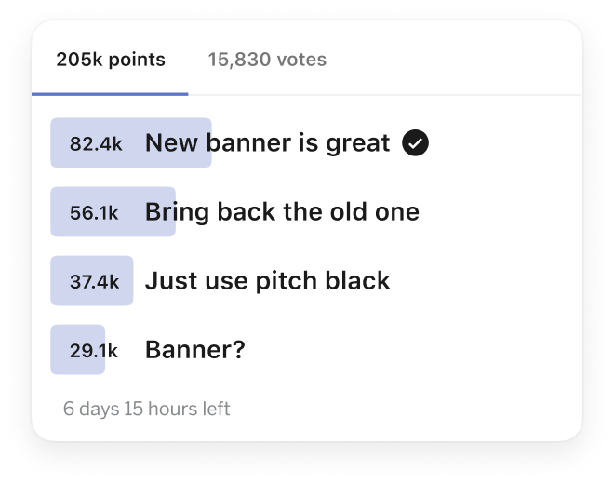Click the 29.1k points result bar
Image resolution: width=614 pixels, height=484 pixels.
tap(78, 350)
